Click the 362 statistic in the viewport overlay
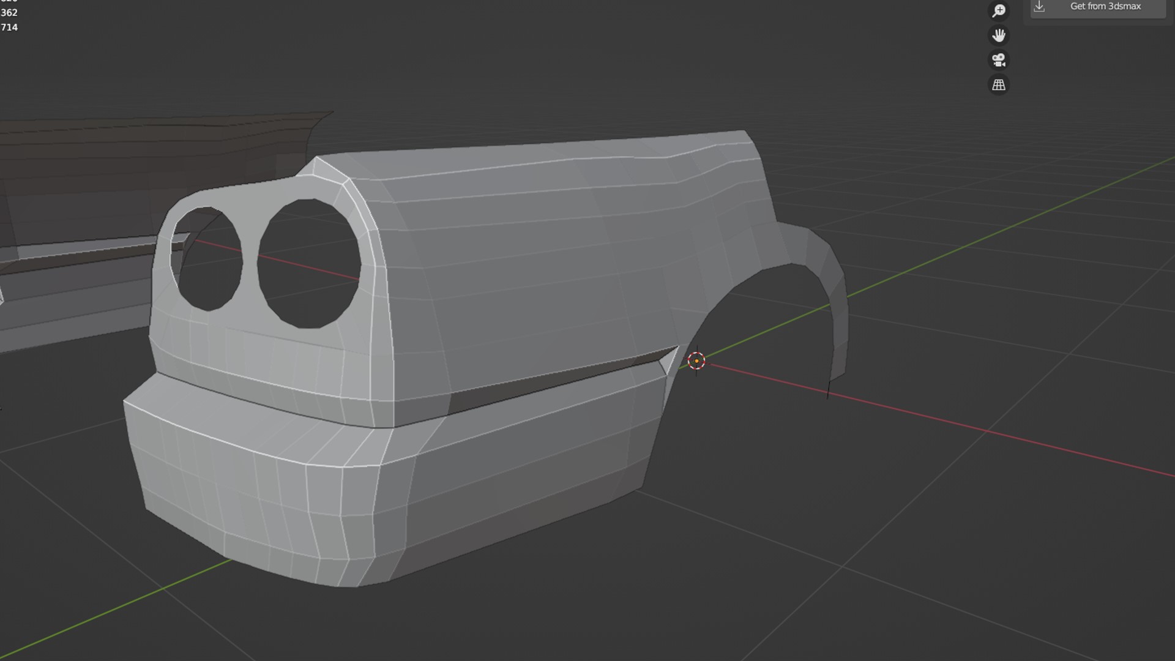 pyautogui.click(x=9, y=13)
